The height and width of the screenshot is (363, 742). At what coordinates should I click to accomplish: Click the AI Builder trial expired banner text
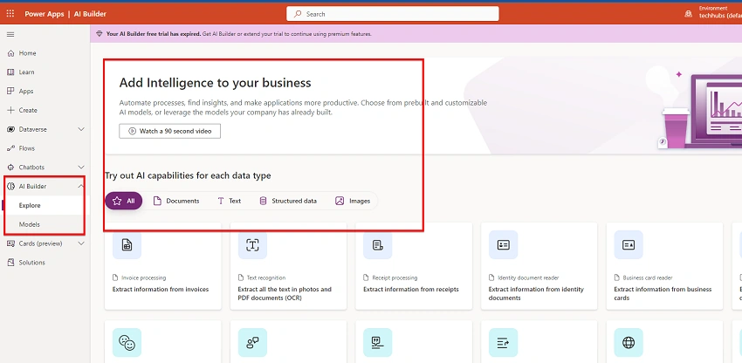239,34
